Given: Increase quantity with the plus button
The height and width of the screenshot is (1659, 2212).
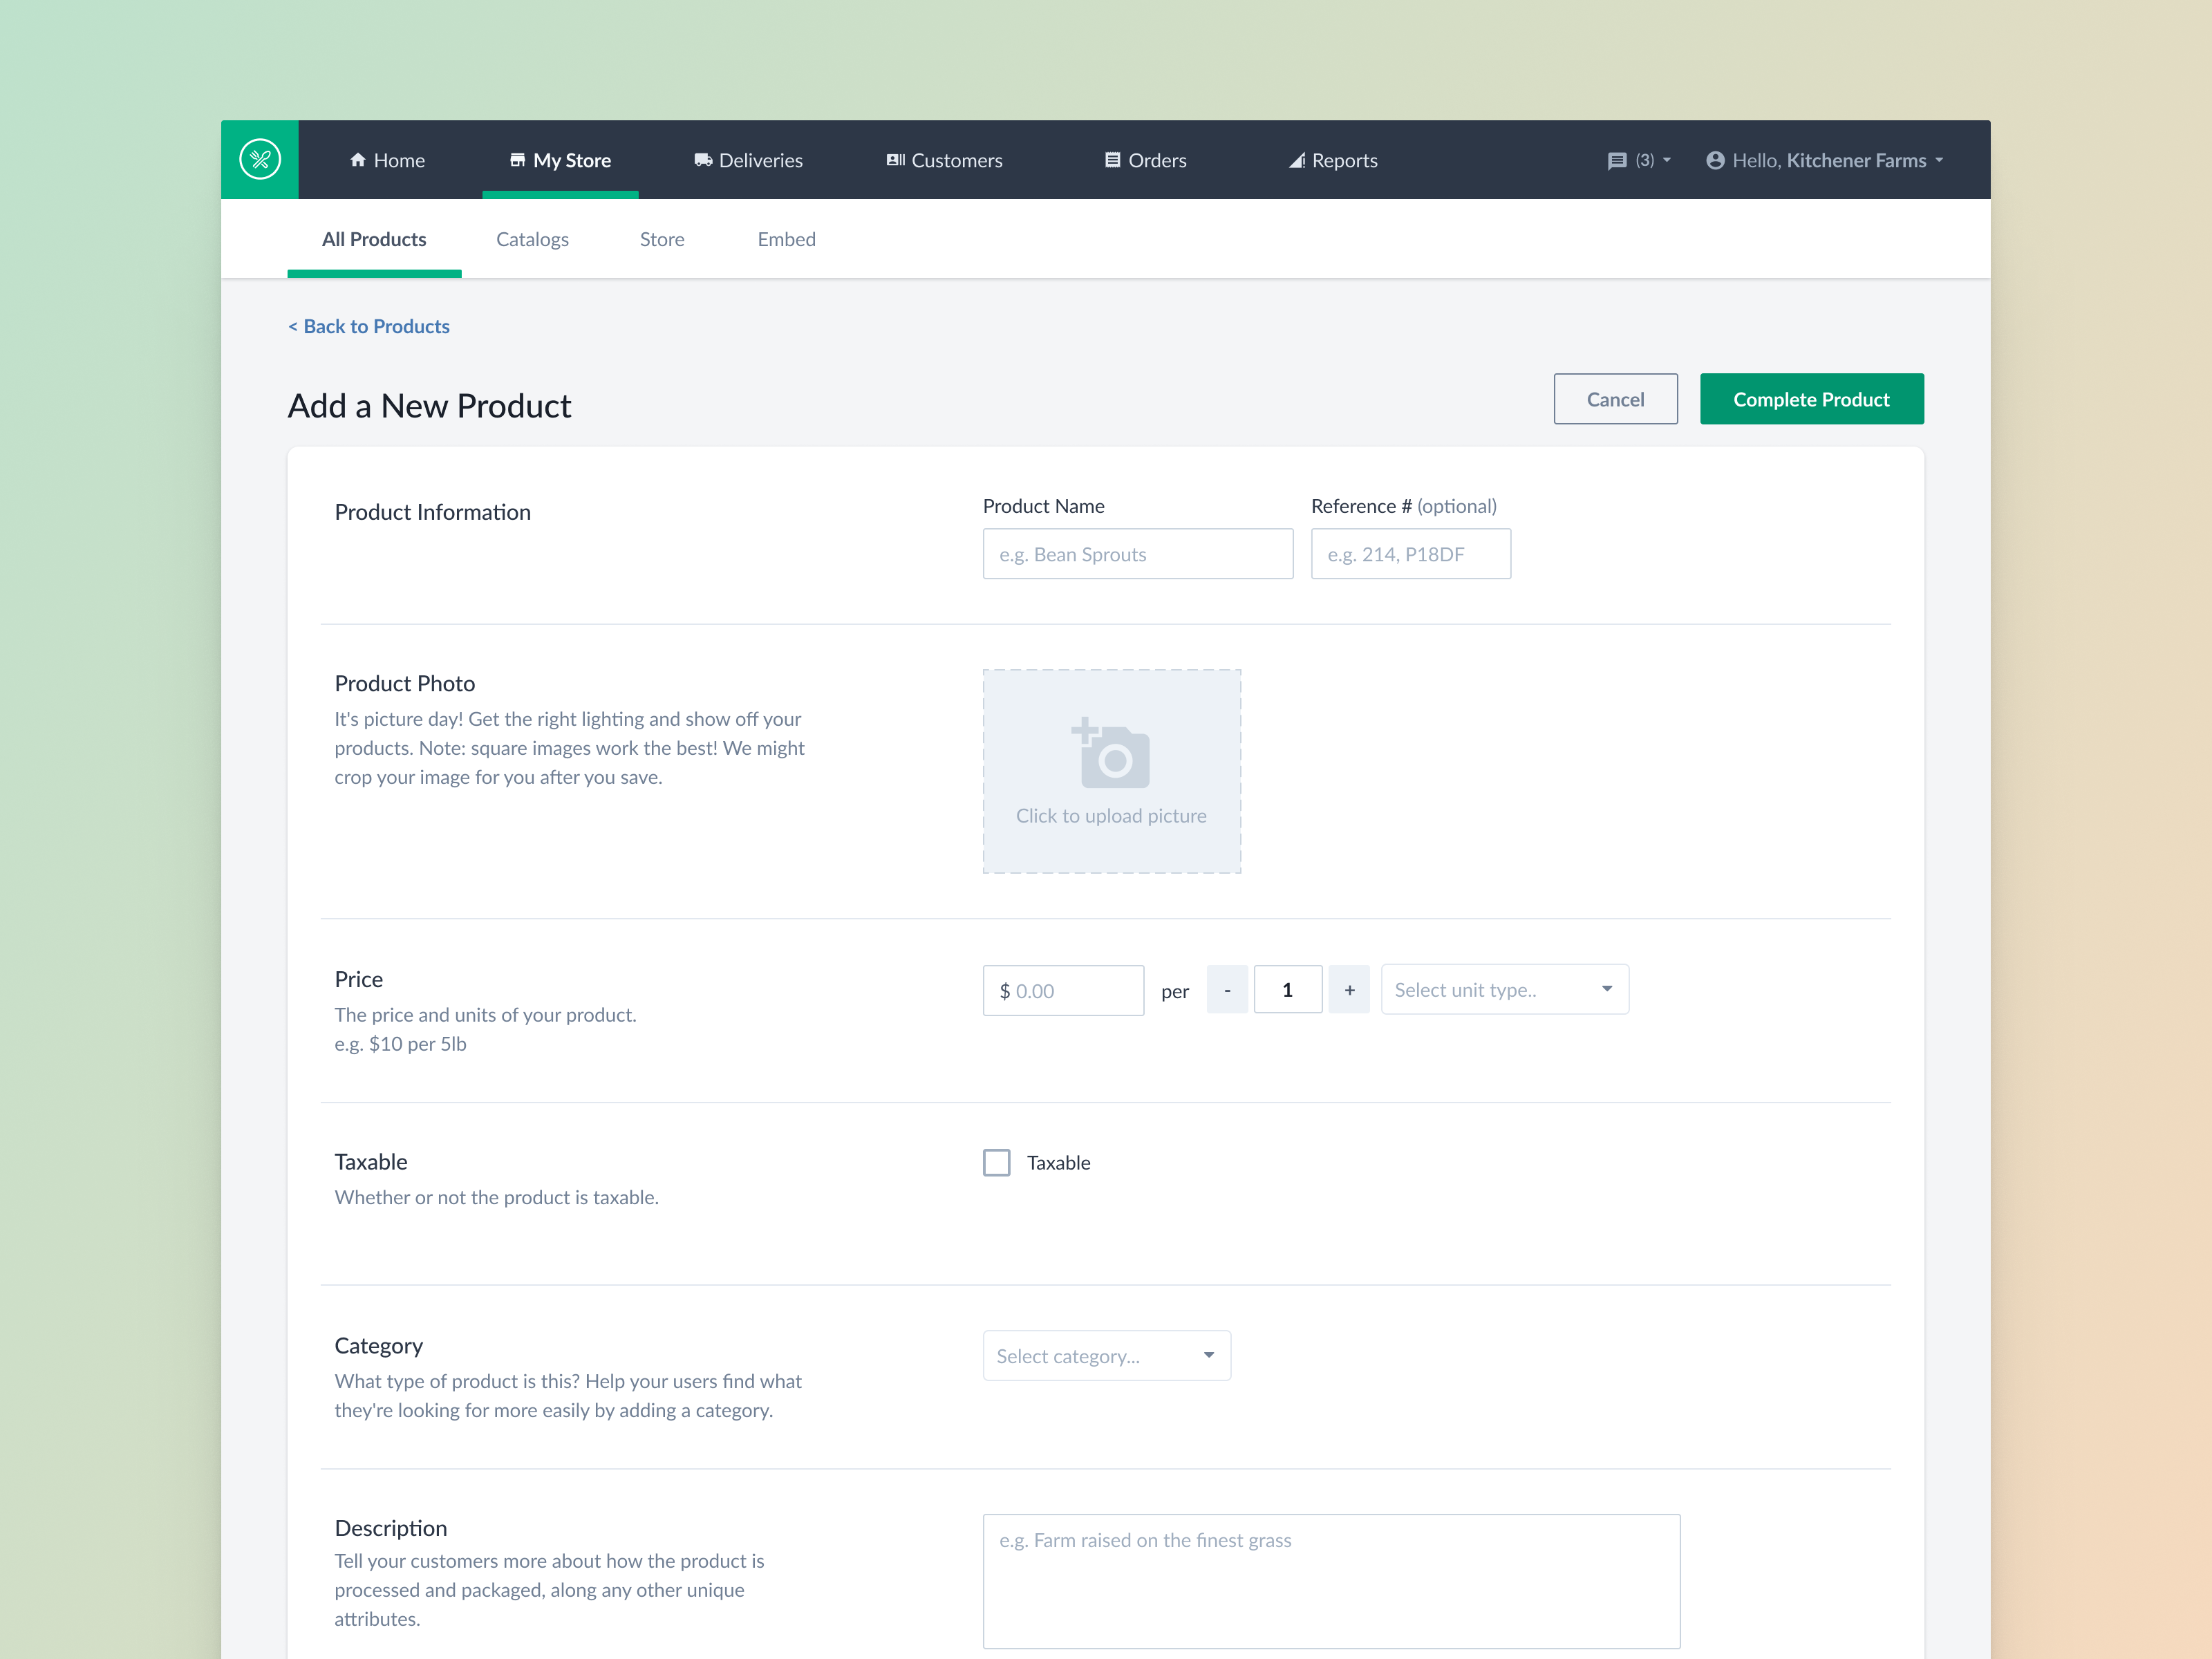Looking at the screenshot, I should point(1349,990).
